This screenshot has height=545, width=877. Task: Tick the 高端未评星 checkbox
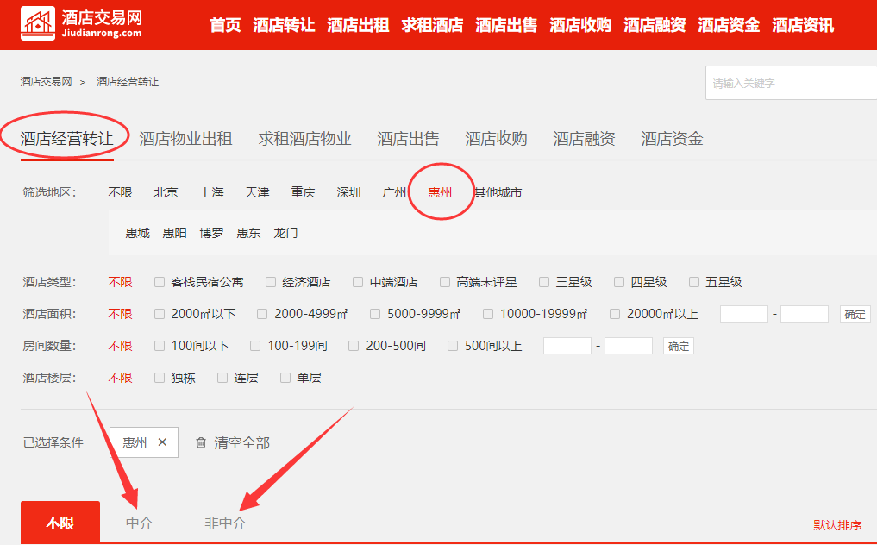pos(445,282)
